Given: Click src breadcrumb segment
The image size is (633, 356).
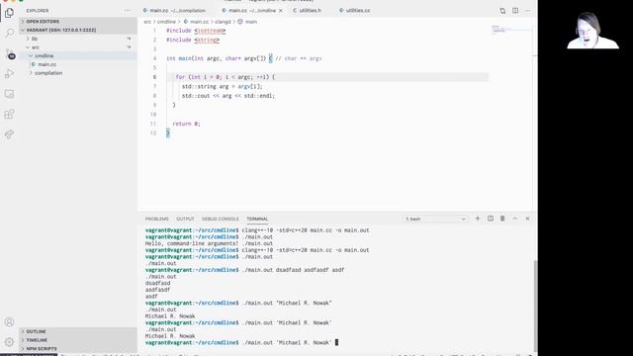Looking at the screenshot, I should click(147, 22).
